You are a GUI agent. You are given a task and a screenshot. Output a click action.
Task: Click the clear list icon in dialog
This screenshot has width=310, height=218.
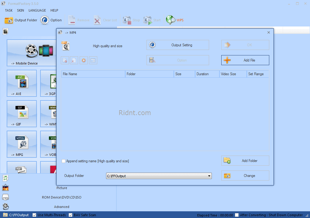74,60
